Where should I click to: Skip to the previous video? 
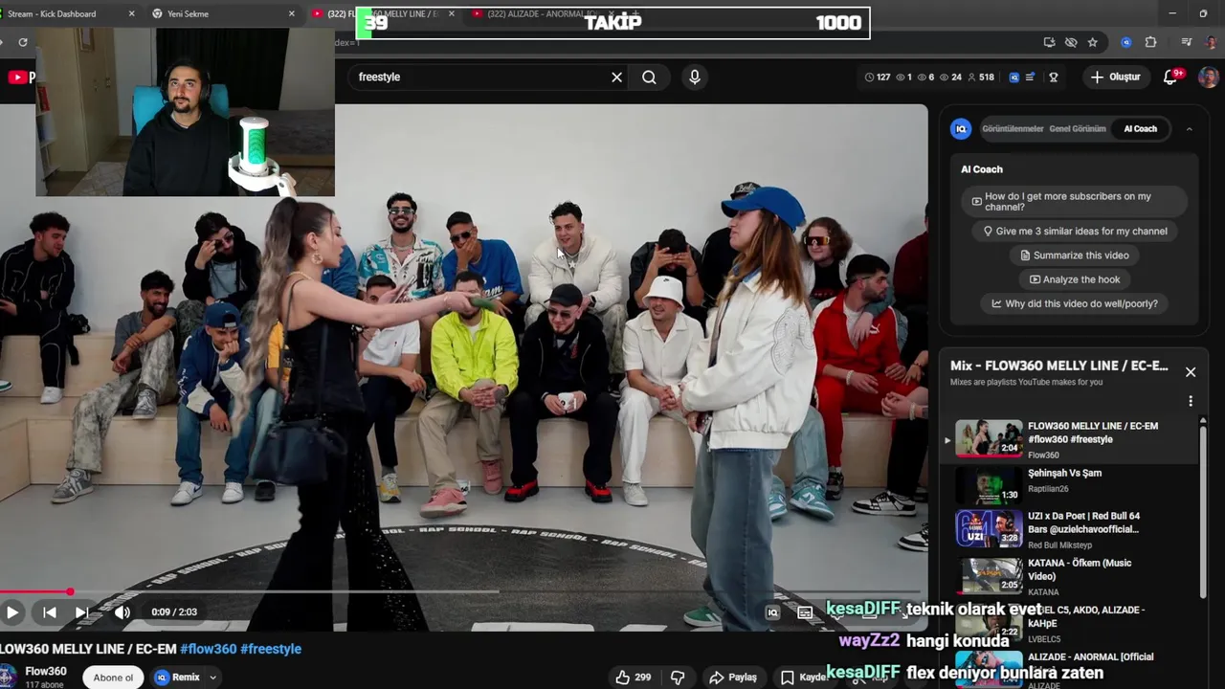click(x=49, y=612)
